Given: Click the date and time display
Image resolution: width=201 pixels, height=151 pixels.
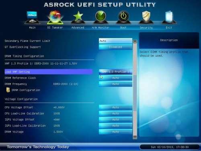Looking at the screenshot, I should coord(170,147).
